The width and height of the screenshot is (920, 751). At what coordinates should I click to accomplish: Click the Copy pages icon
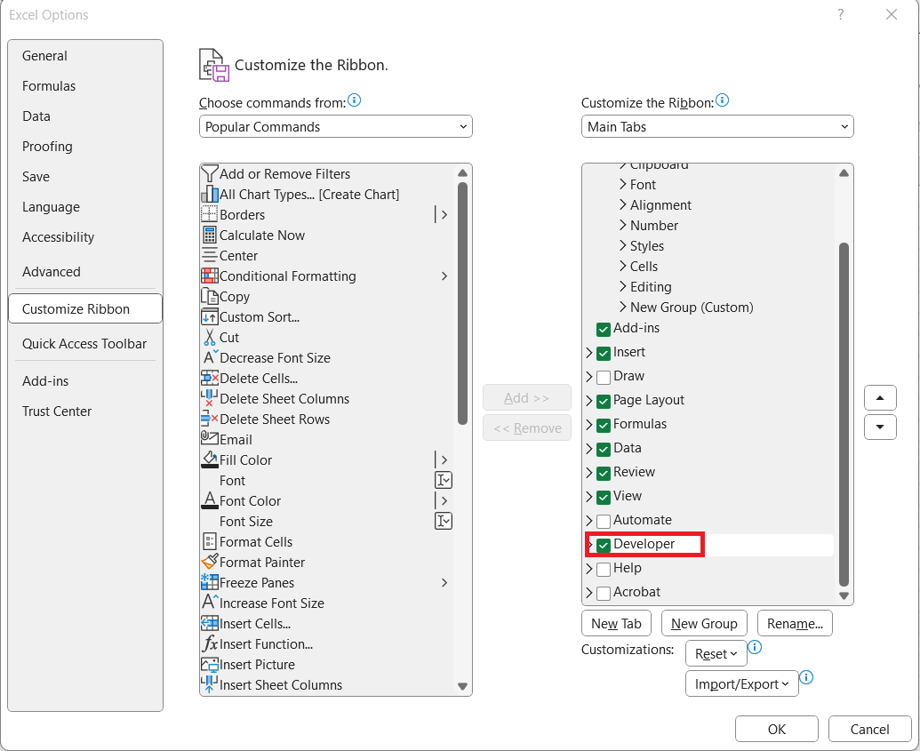[210, 296]
